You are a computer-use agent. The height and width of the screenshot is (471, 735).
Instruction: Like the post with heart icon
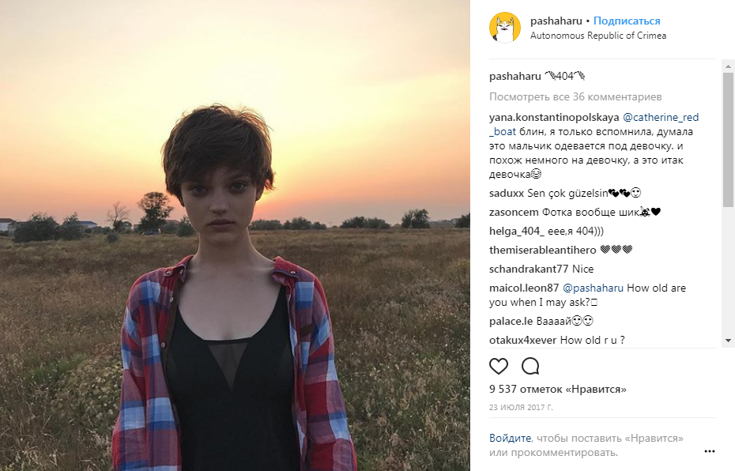pos(499,366)
